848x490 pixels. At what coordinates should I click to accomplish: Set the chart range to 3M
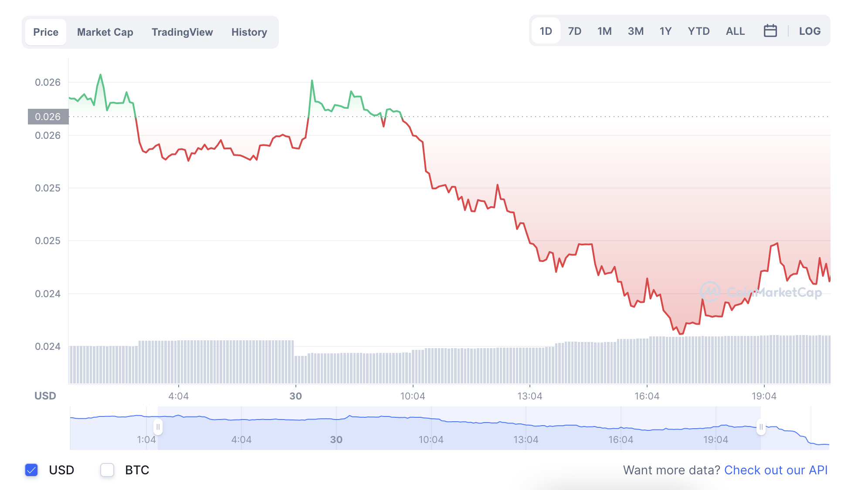click(x=635, y=31)
